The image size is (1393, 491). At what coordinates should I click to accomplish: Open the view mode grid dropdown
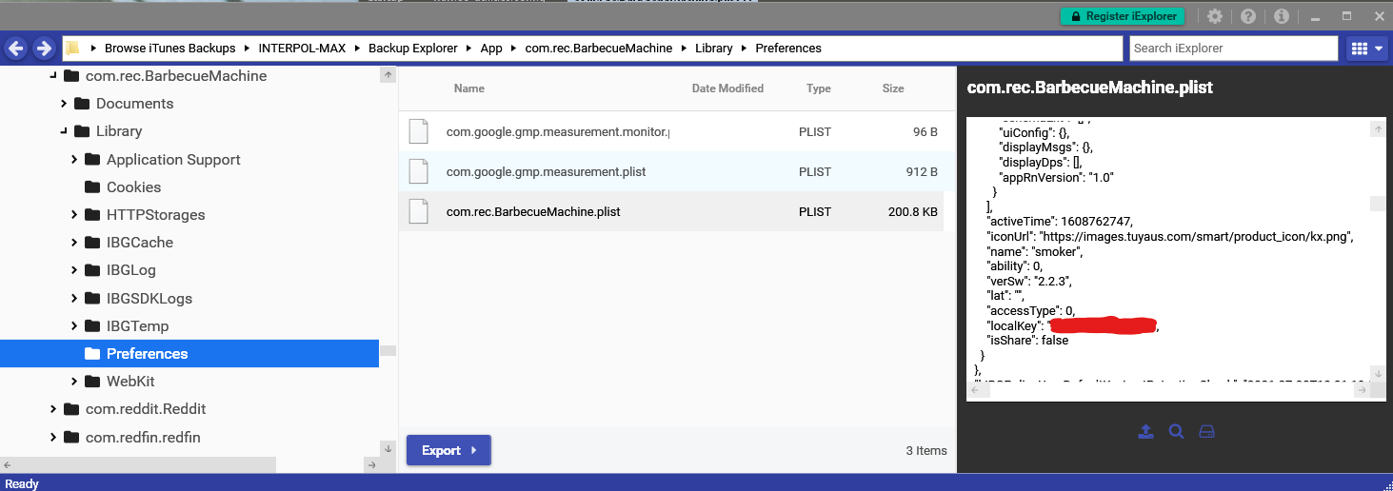click(x=1368, y=49)
